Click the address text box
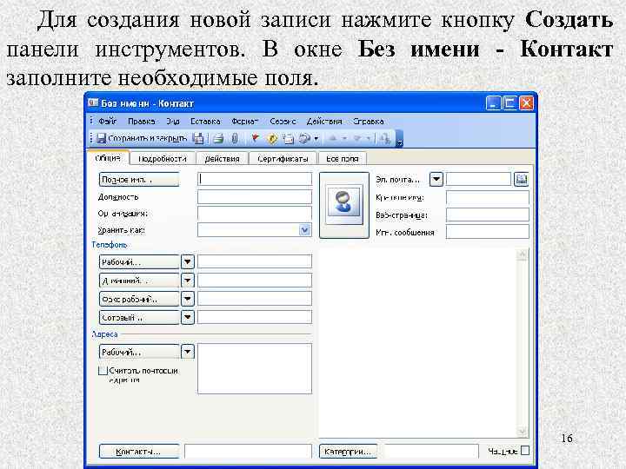This screenshot has width=626, height=469. (x=255, y=369)
